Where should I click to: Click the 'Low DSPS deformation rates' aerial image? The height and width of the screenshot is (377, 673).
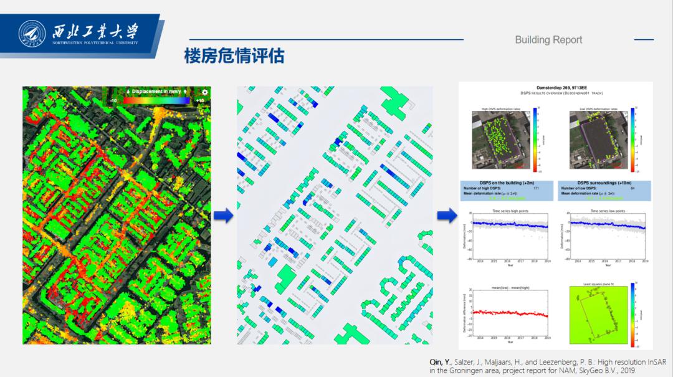click(x=598, y=140)
